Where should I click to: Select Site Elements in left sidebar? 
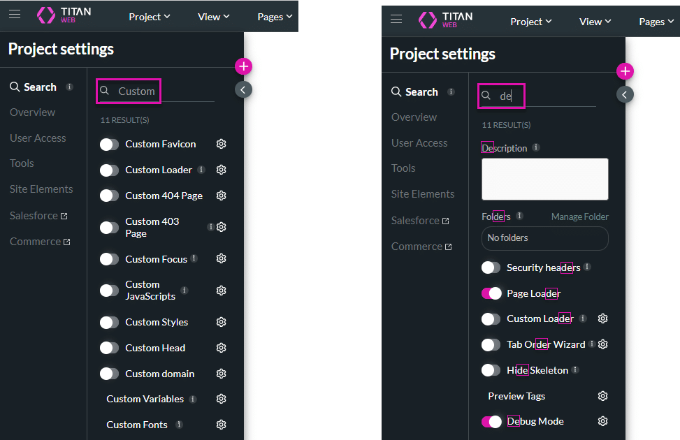click(x=41, y=189)
